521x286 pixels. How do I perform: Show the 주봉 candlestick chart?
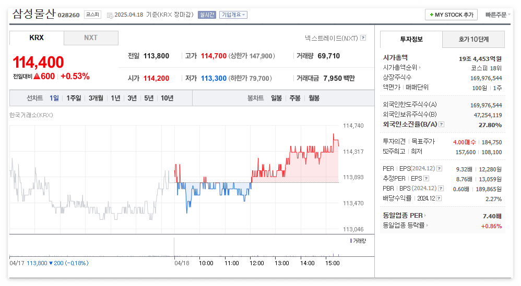pos(295,98)
